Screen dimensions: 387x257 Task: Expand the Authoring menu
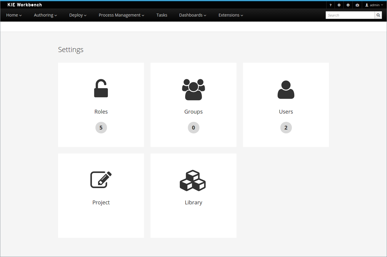click(45, 15)
